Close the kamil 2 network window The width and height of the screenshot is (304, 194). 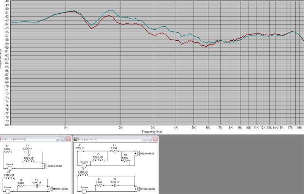click(x=68, y=139)
